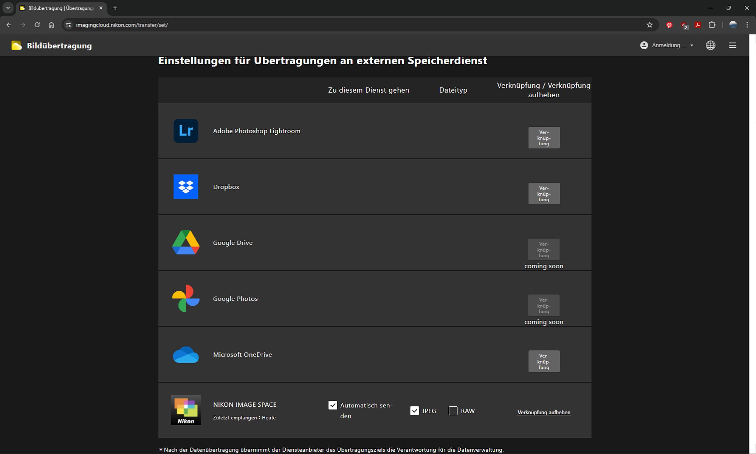Open the tab search dropdown arrow
The height and width of the screenshot is (454, 756).
click(8, 8)
